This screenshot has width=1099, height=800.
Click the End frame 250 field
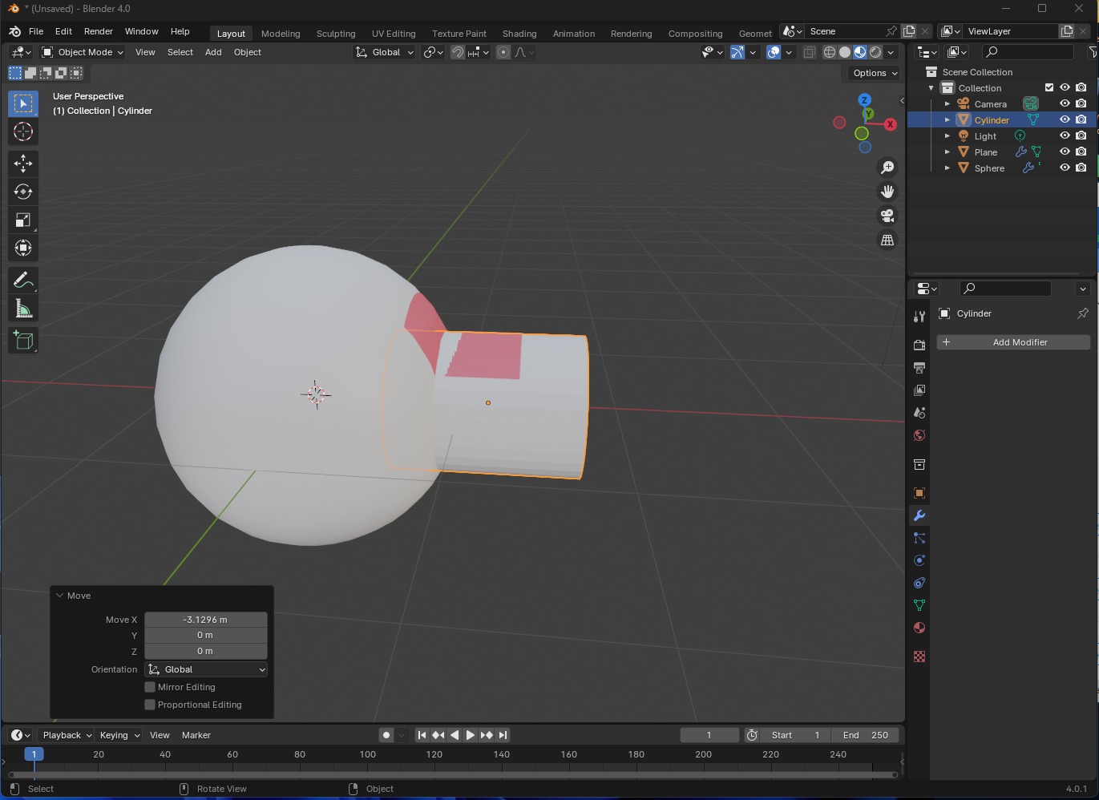pos(865,735)
